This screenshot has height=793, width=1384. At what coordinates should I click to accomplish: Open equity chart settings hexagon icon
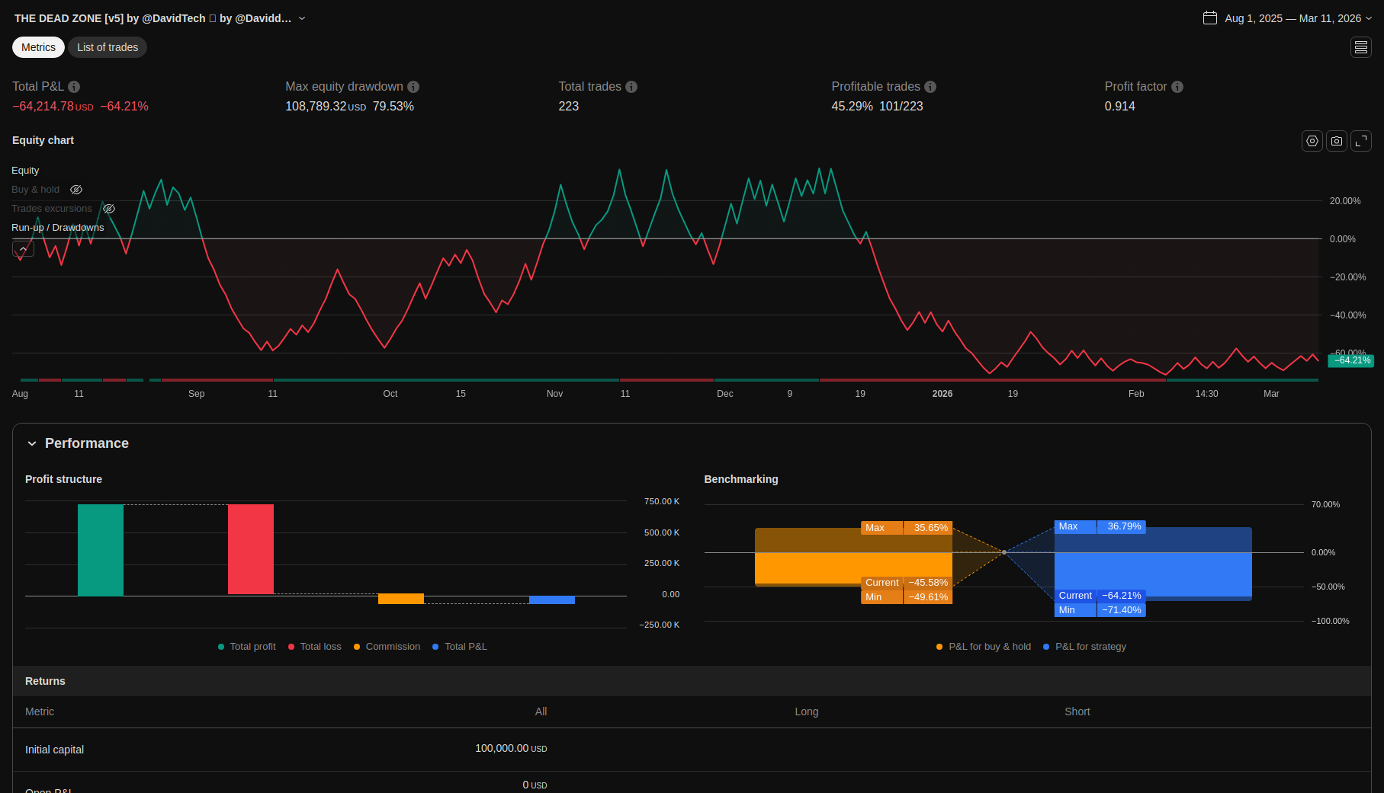(x=1312, y=141)
